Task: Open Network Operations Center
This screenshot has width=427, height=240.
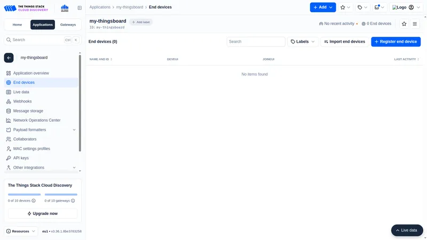Action: click(x=41, y=121)
